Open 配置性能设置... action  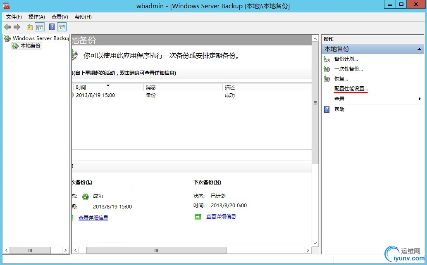[x=351, y=89]
